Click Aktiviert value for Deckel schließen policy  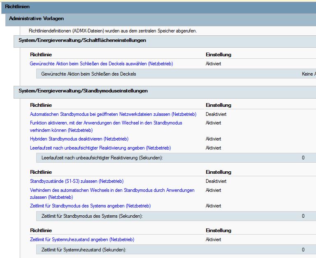[x=214, y=64]
